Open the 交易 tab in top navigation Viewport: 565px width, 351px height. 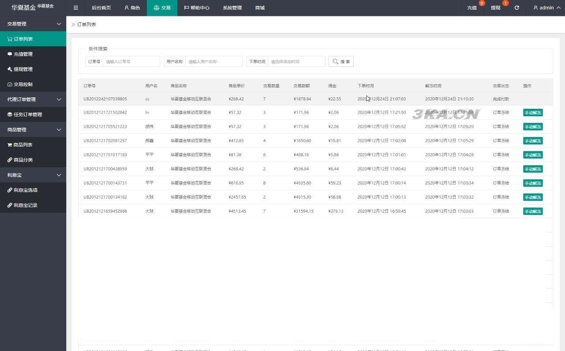tap(162, 8)
